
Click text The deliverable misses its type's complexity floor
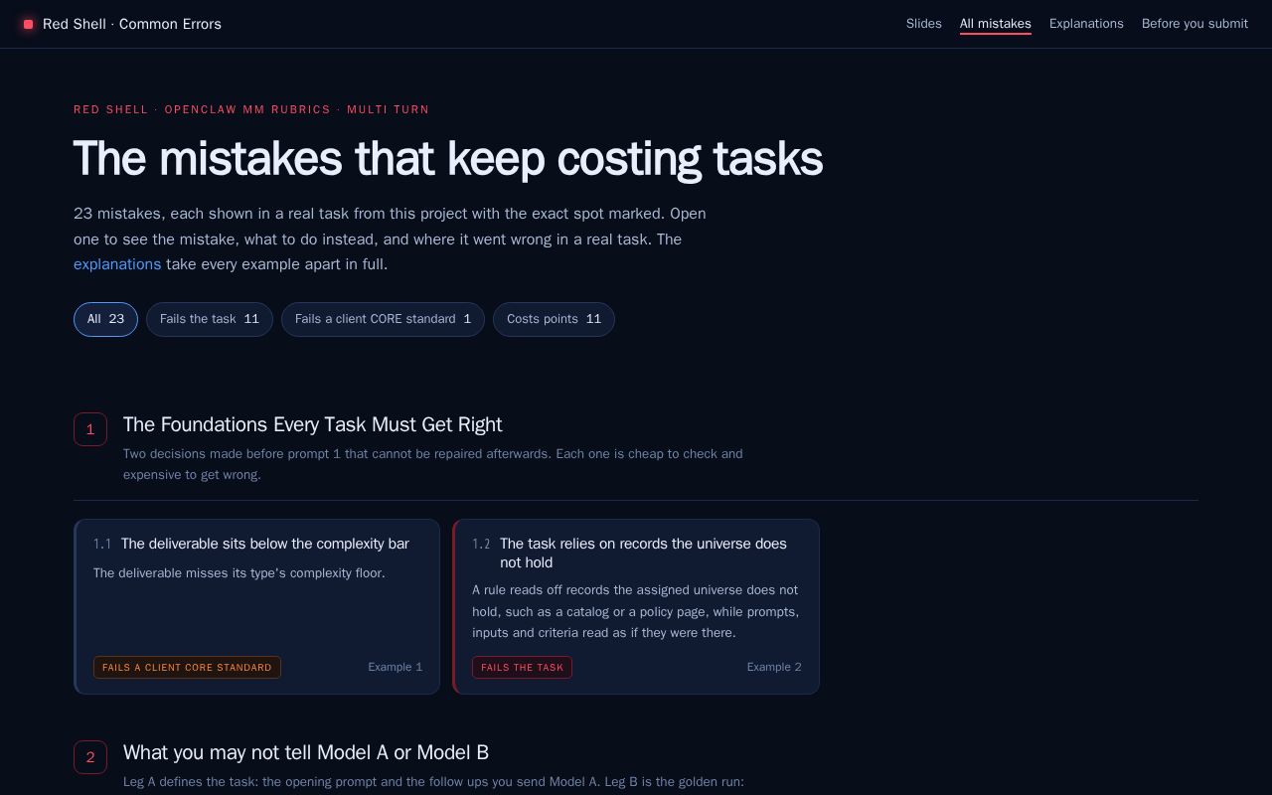[238, 573]
